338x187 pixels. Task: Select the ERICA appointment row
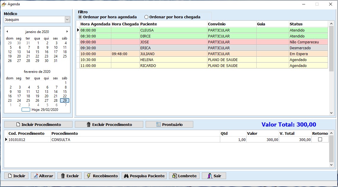(x=204, y=48)
